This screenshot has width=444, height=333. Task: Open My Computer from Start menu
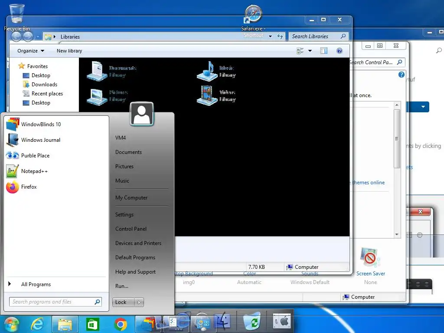coord(131,198)
